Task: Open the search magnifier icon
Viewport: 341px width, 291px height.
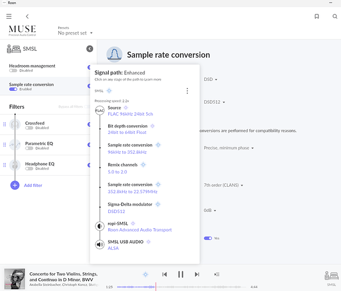Action: click(335, 16)
